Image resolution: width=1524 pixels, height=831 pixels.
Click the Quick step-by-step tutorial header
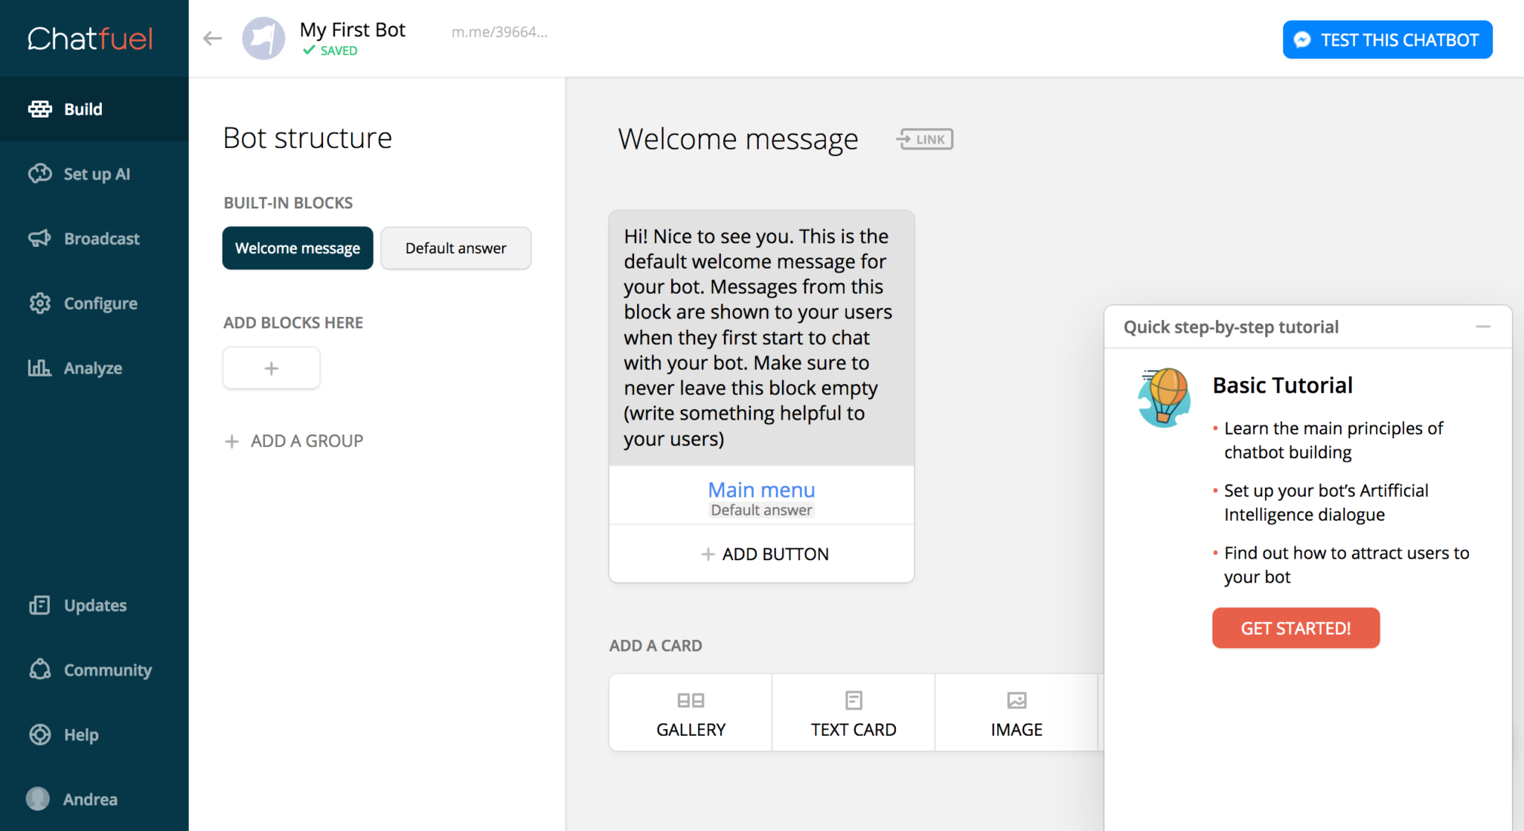click(1231, 327)
